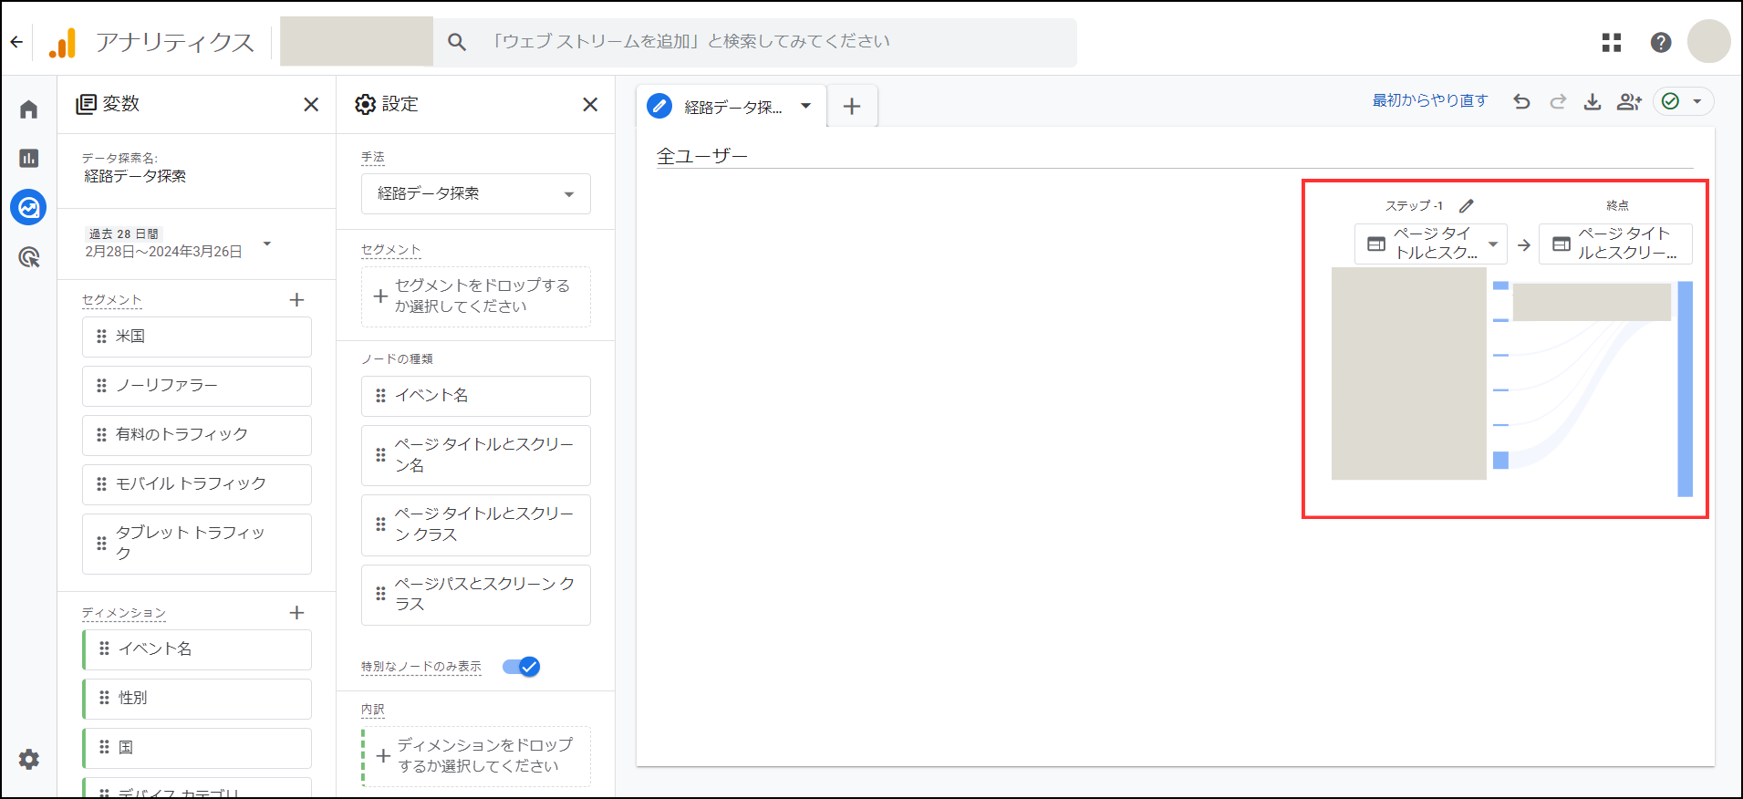Image resolution: width=1743 pixels, height=799 pixels.
Task: Open the Home icon in left sidebar
Action: pos(29,109)
